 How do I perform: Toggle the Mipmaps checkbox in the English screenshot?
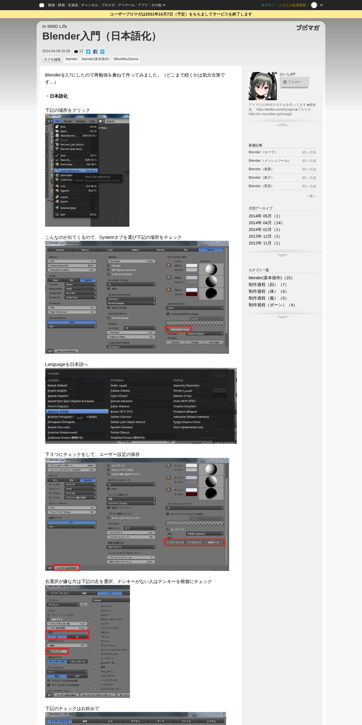tap(109, 265)
